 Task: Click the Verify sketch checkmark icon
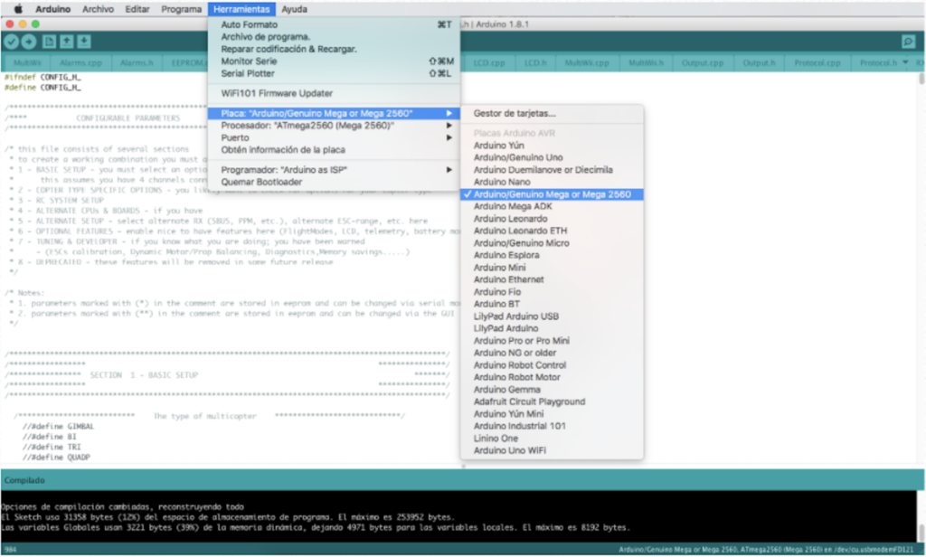tap(11, 42)
